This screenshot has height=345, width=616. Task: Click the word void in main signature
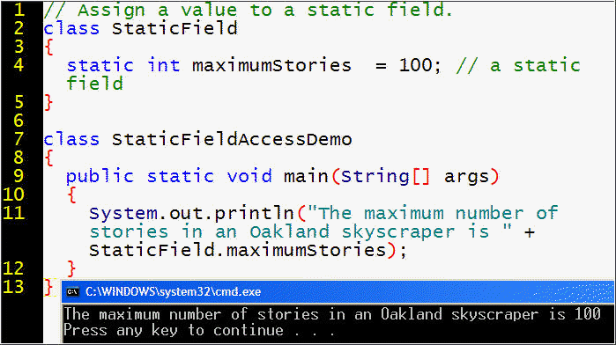pos(249,176)
